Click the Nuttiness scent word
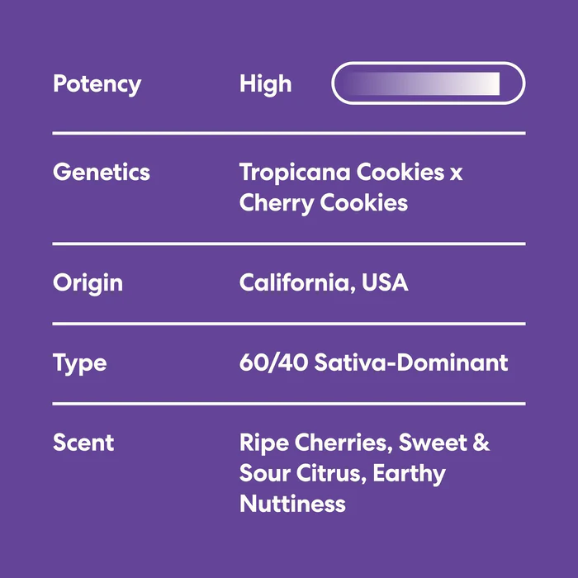 [292, 504]
